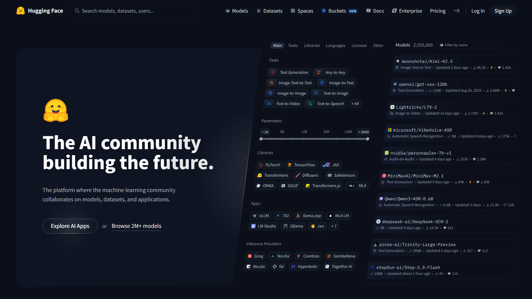Select the Main filter tab

point(277,46)
